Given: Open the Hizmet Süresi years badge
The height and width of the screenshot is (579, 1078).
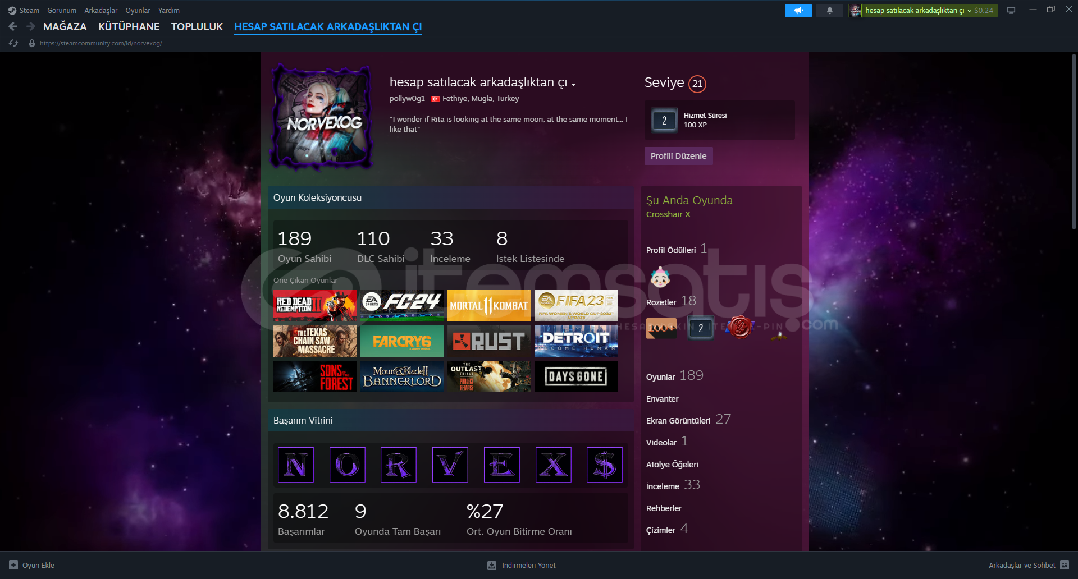Looking at the screenshot, I should coord(664,120).
